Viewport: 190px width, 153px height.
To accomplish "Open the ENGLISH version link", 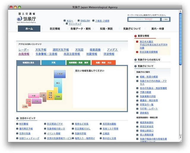I will pyautogui.click(x=85, y=21).
